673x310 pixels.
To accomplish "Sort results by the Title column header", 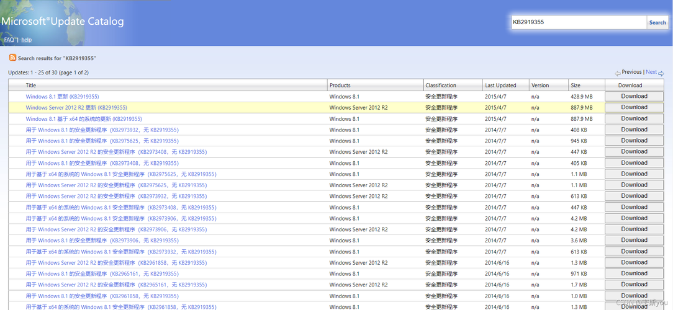I will [x=31, y=86].
